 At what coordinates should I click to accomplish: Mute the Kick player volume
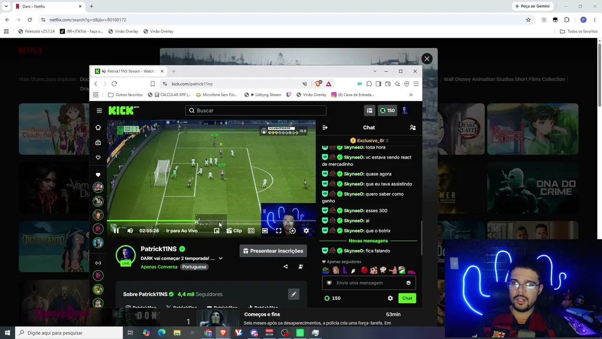[130, 231]
